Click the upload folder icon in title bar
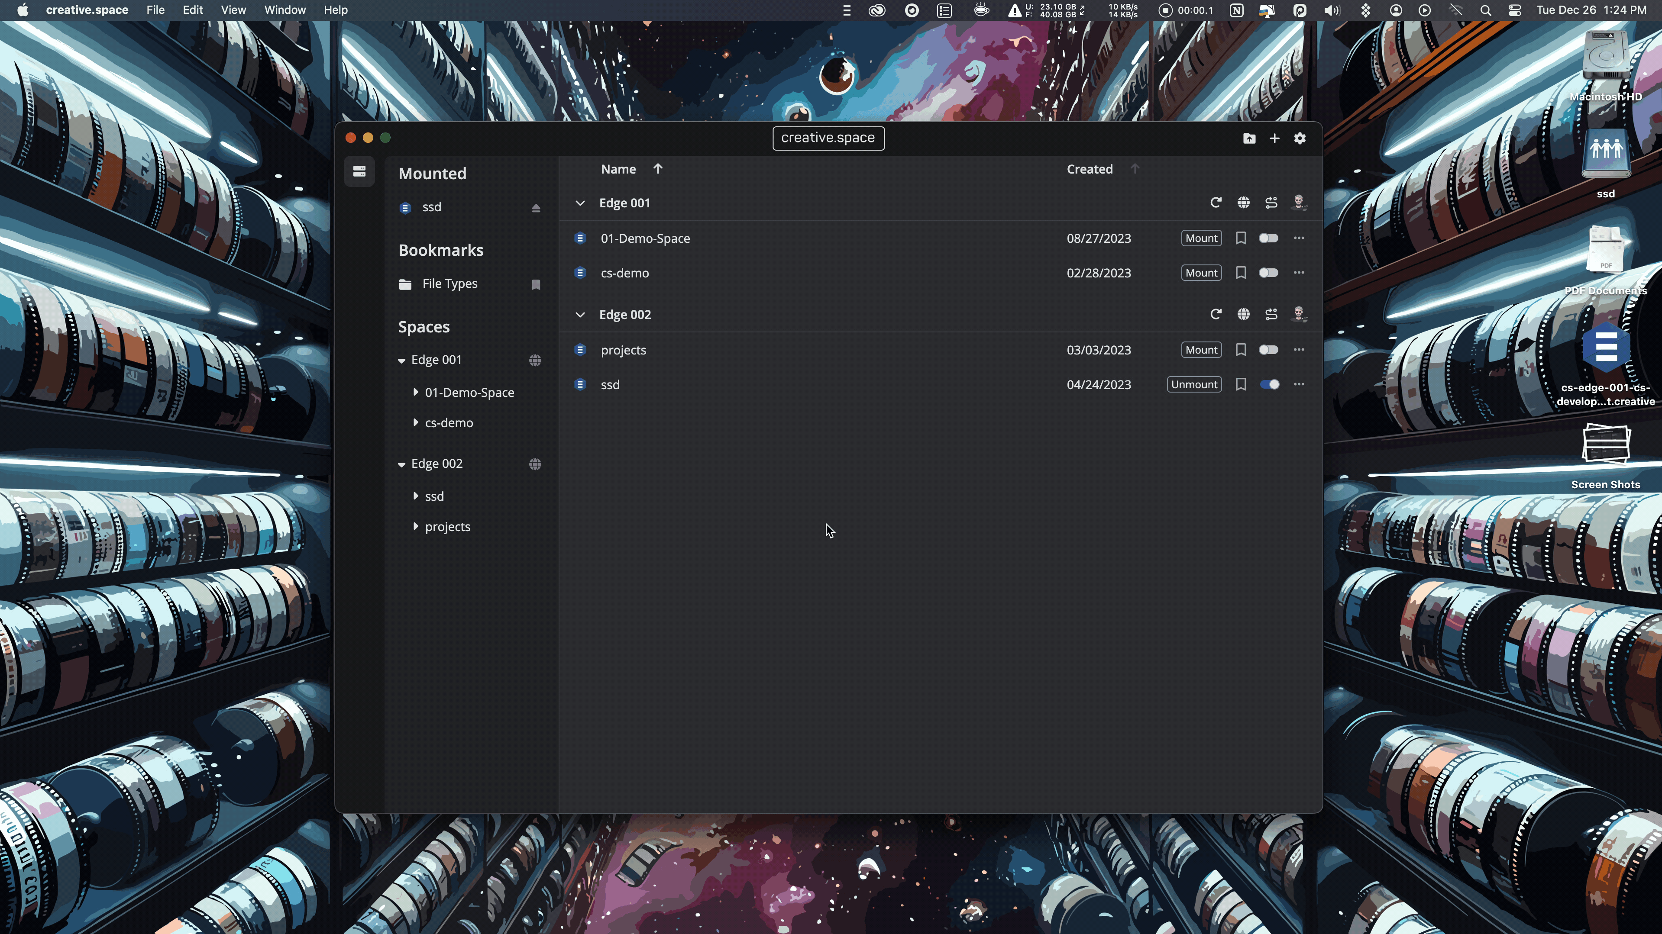This screenshot has height=934, width=1662. 1249,138
